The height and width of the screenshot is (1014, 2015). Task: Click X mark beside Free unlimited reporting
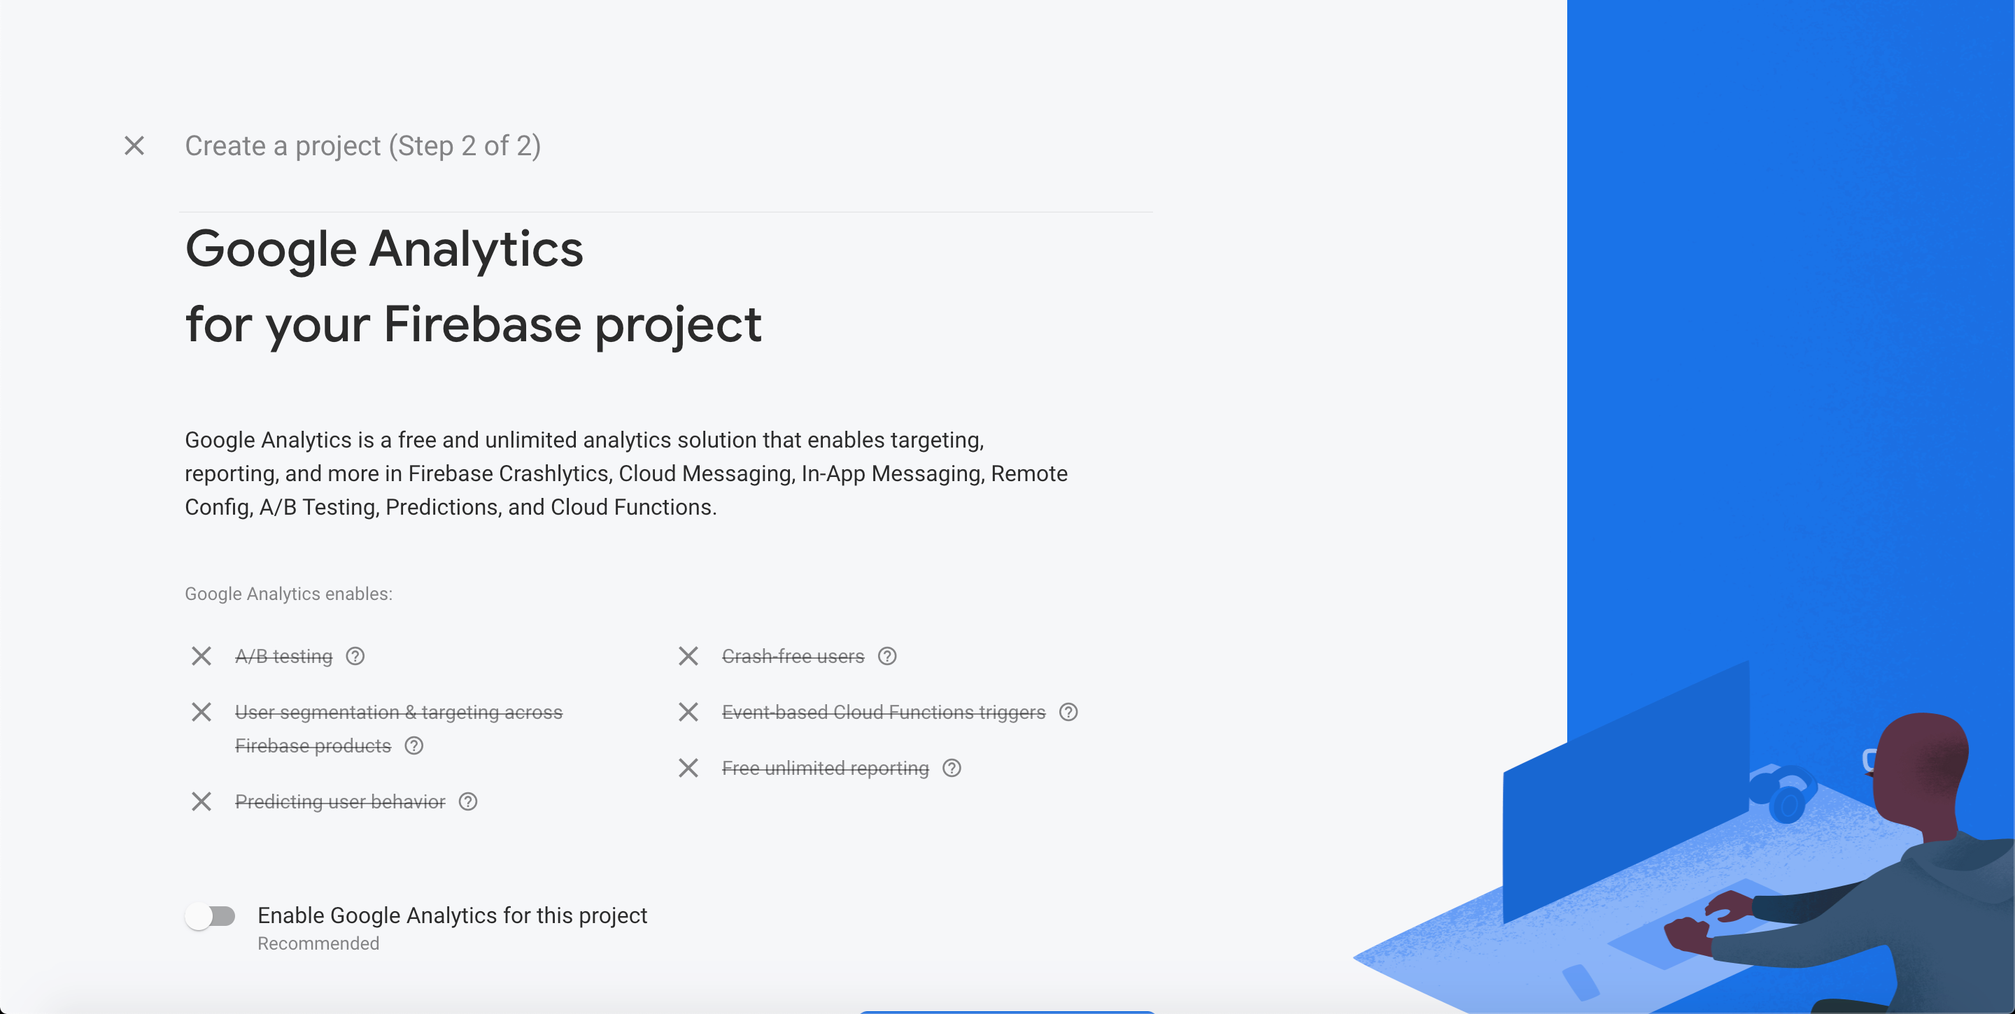point(688,769)
